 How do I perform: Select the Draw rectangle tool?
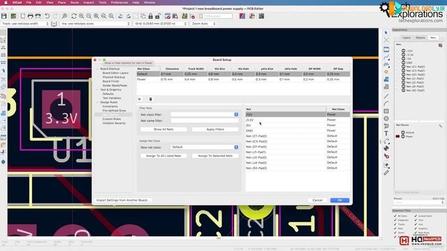[386, 111]
